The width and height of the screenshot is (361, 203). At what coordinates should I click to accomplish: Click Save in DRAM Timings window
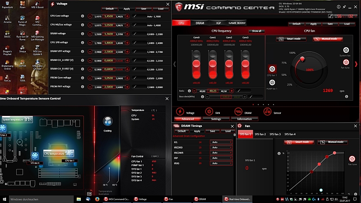coord(213,131)
